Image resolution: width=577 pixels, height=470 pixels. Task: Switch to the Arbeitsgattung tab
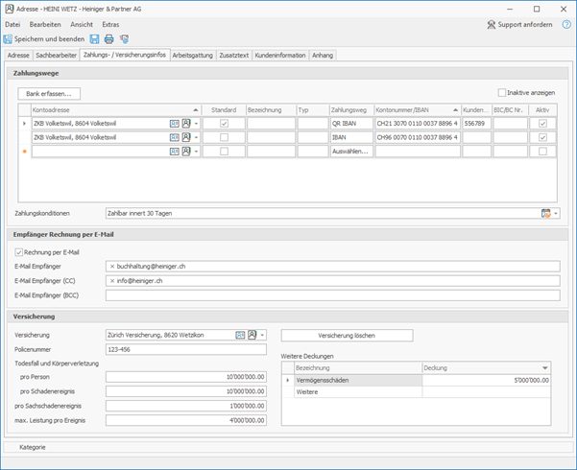coord(193,56)
